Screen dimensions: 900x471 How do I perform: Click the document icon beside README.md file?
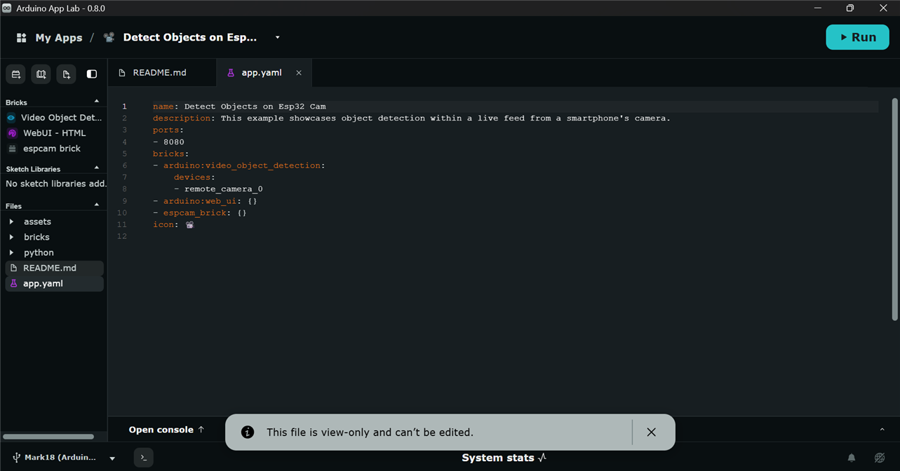tap(13, 268)
